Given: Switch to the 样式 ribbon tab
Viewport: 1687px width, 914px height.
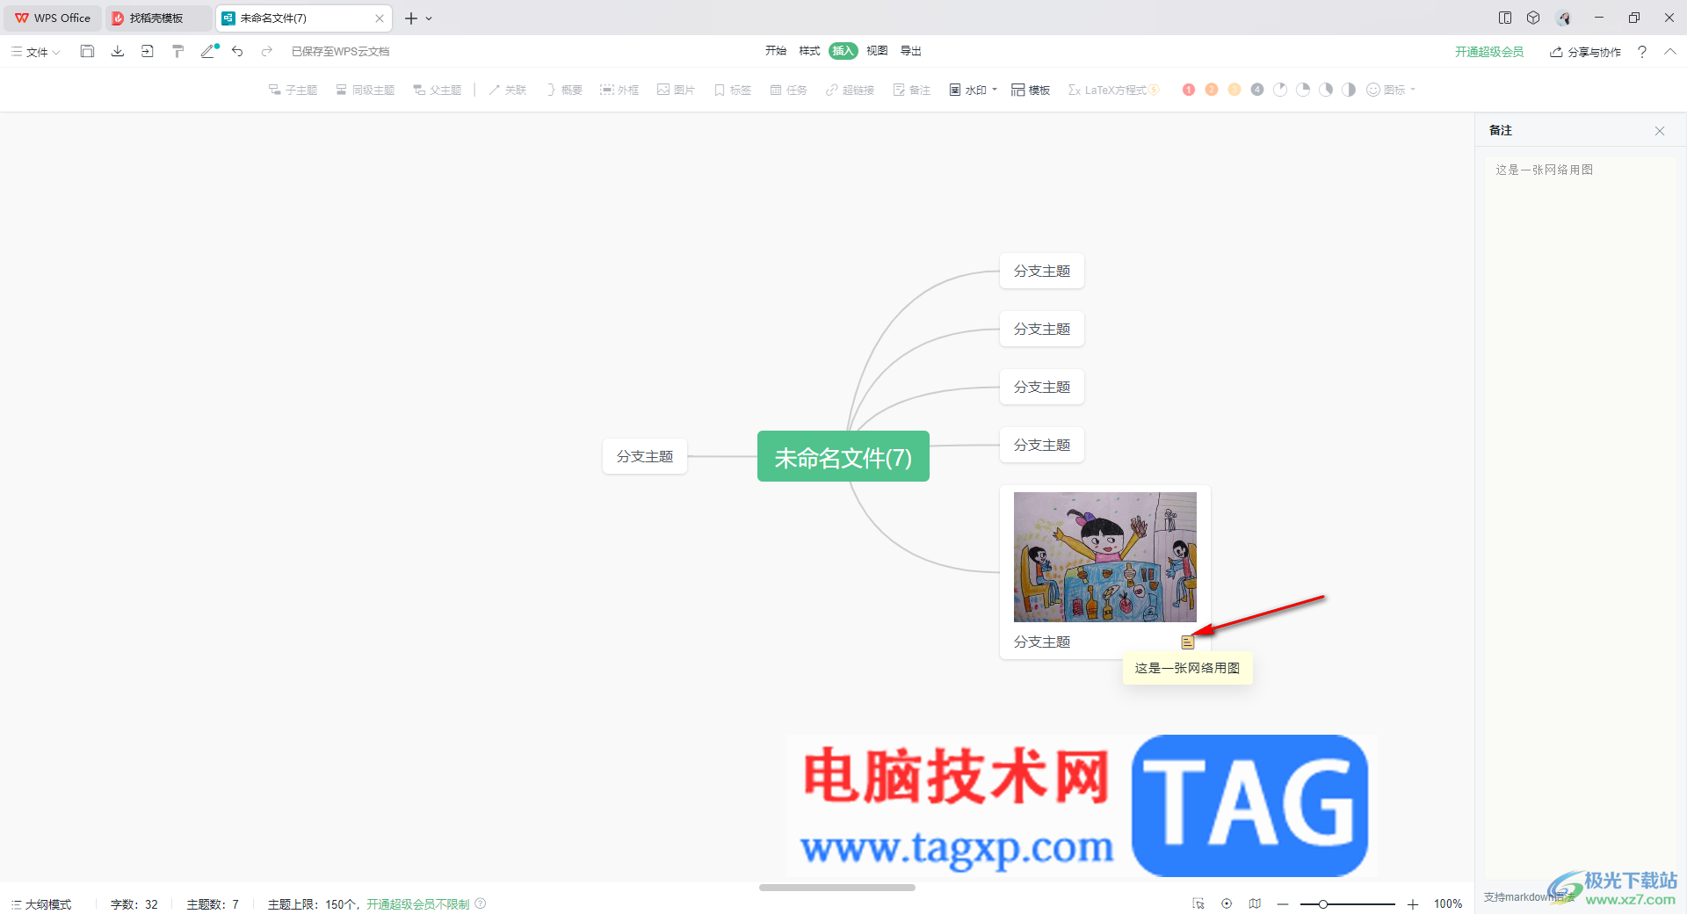Looking at the screenshot, I should [x=809, y=51].
